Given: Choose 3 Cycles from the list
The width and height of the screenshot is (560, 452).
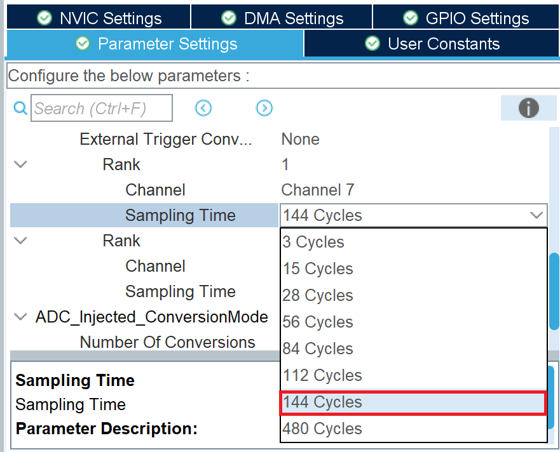Looking at the screenshot, I should (414, 242).
